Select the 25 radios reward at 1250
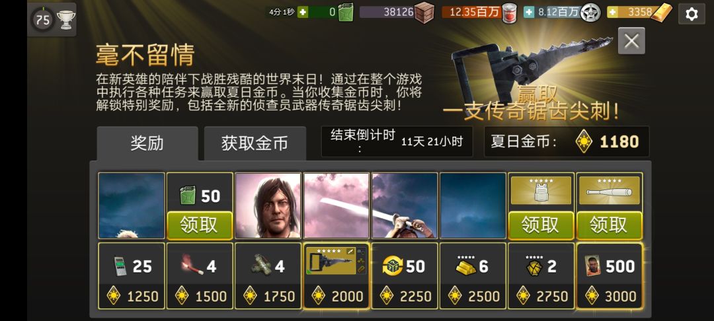Image resolution: width=714 pixels, height=321 pixels. 131,275
